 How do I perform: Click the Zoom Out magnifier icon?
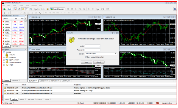point(84,9)
